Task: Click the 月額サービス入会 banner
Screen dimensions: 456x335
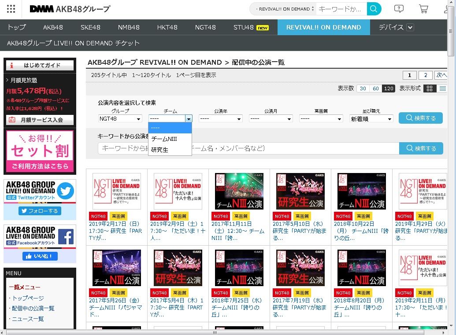Action: click(40, 120)
